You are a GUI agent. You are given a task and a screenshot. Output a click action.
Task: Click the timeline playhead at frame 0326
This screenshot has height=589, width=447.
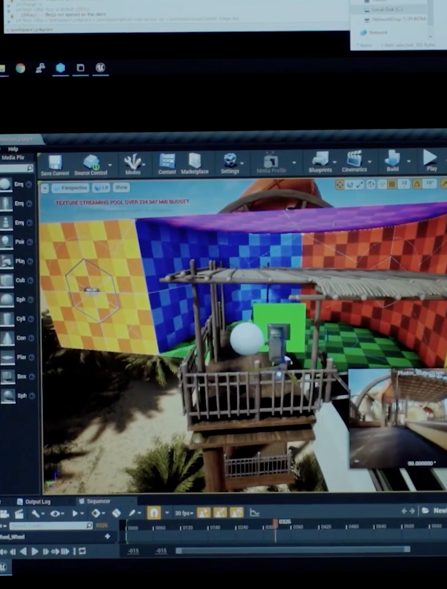(275, 523)
